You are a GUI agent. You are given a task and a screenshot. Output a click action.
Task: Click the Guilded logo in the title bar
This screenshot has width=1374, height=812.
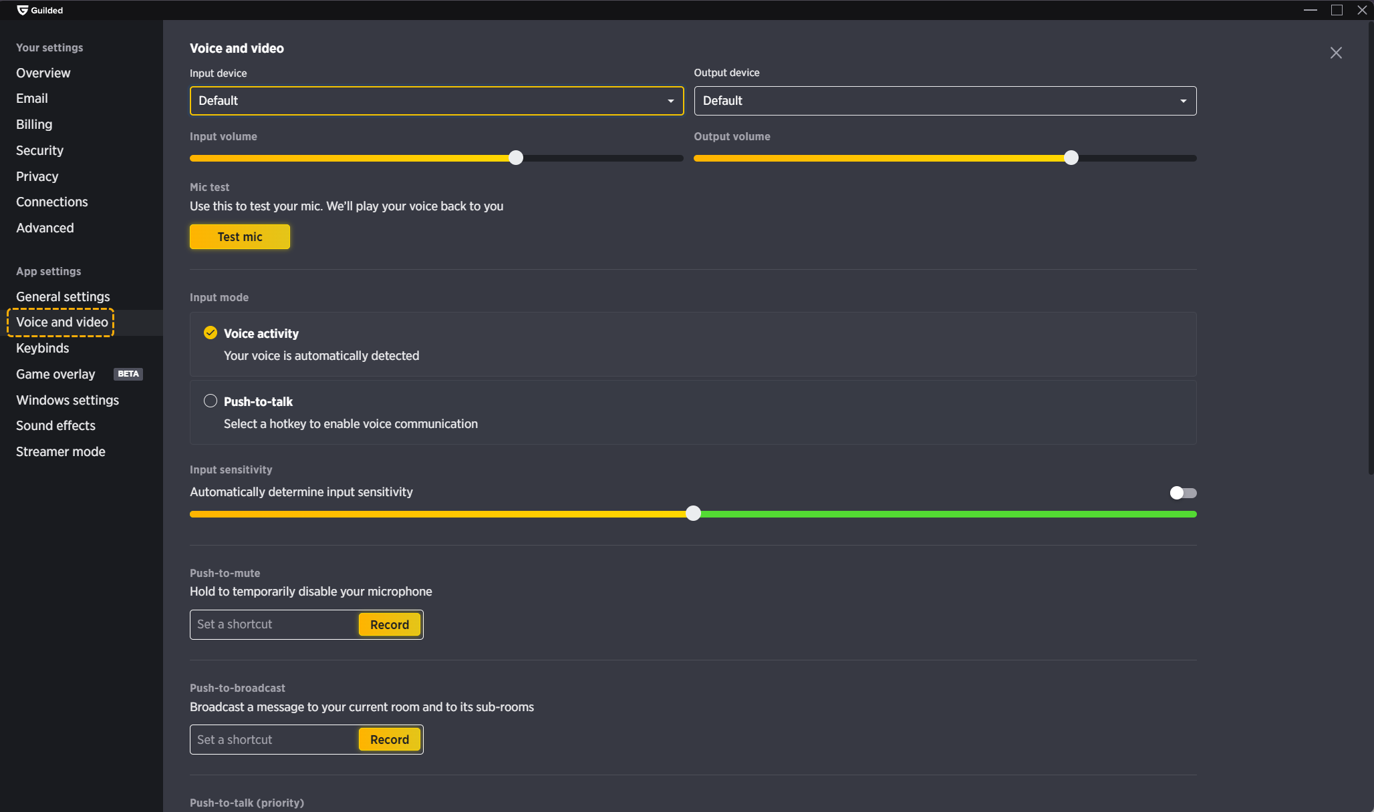tap(22, 10)
